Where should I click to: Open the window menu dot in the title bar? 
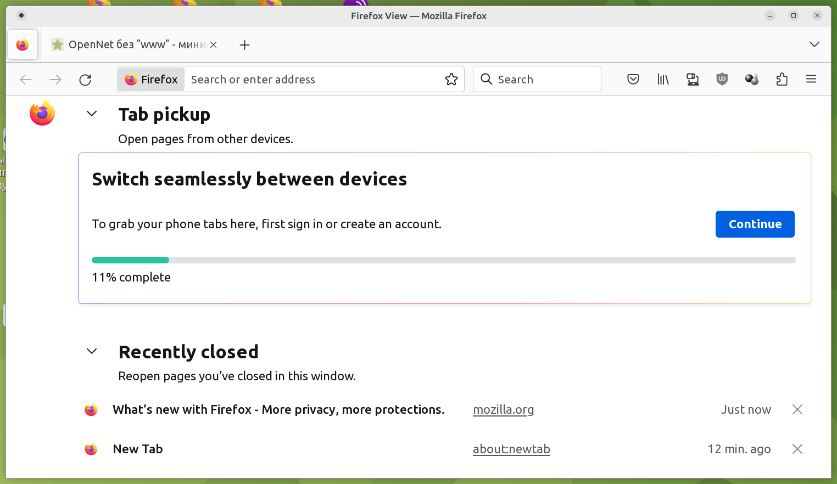point(21,15)
